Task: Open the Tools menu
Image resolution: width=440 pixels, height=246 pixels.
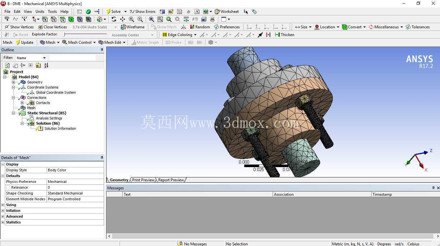Action: pyautogui.click(x=52, y=12)
